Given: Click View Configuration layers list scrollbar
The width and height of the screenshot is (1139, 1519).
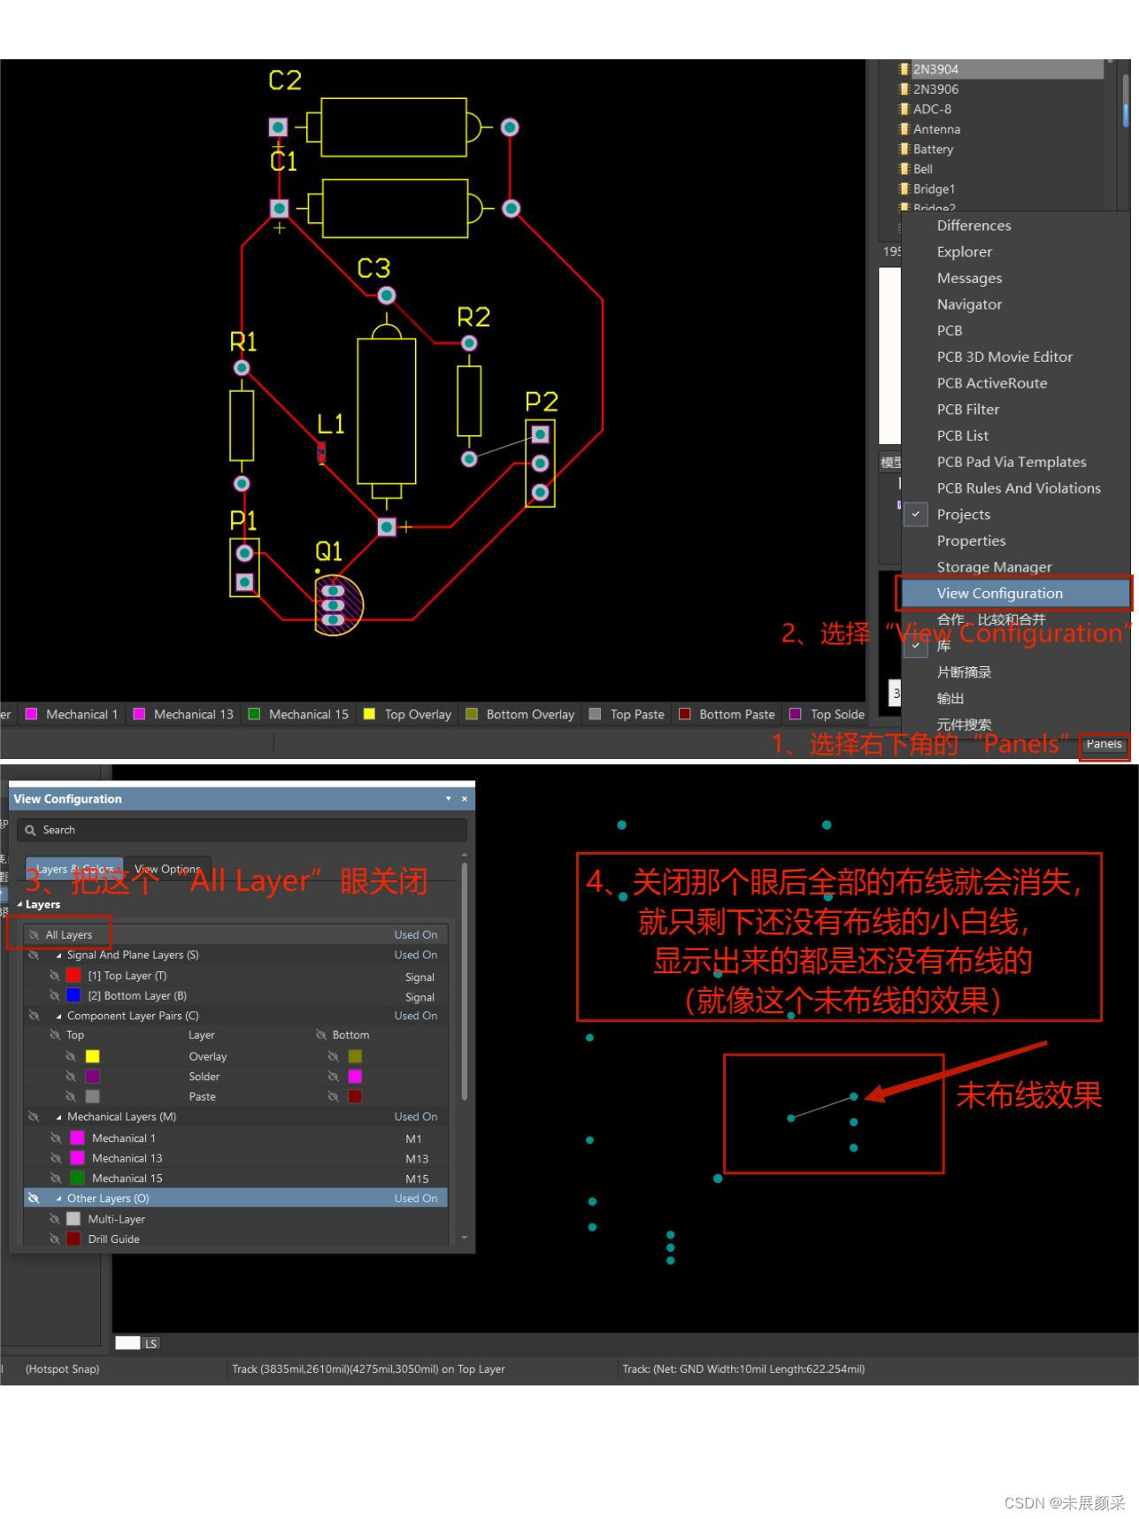Looking at the screenshot, I should click(x=465, y=982).
